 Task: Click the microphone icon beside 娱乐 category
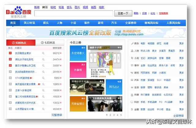[x=132, y=44]
